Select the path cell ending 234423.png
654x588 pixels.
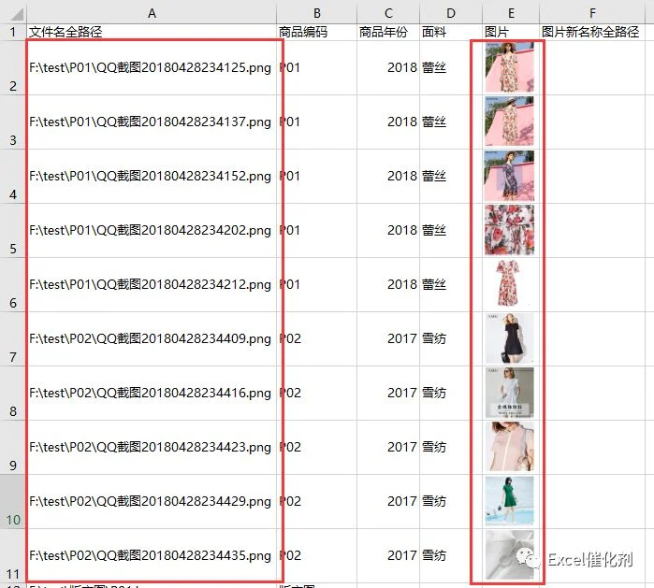[152, 447]
